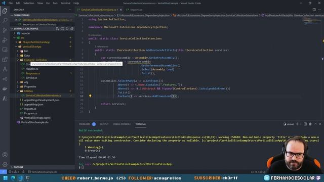Add a new terminal with plus icon

point(297,124)
